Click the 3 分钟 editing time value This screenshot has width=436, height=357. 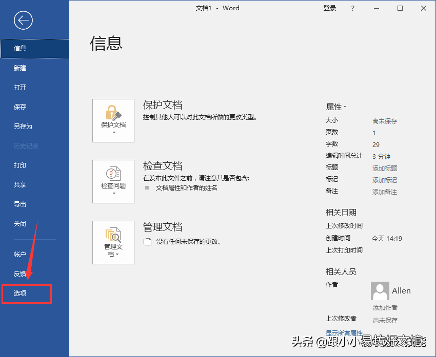381,157
